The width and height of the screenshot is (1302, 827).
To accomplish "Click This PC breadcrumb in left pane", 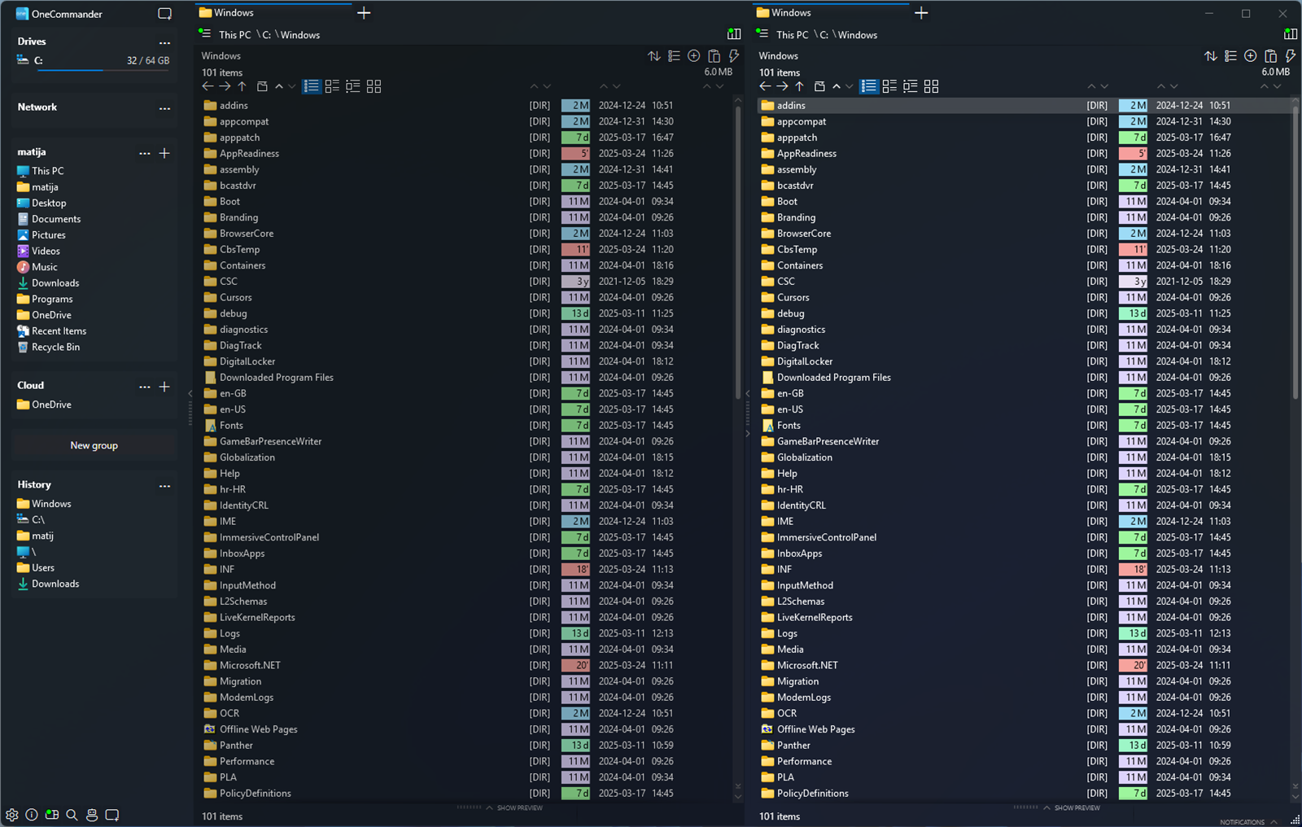I will (x=234, y=35).
